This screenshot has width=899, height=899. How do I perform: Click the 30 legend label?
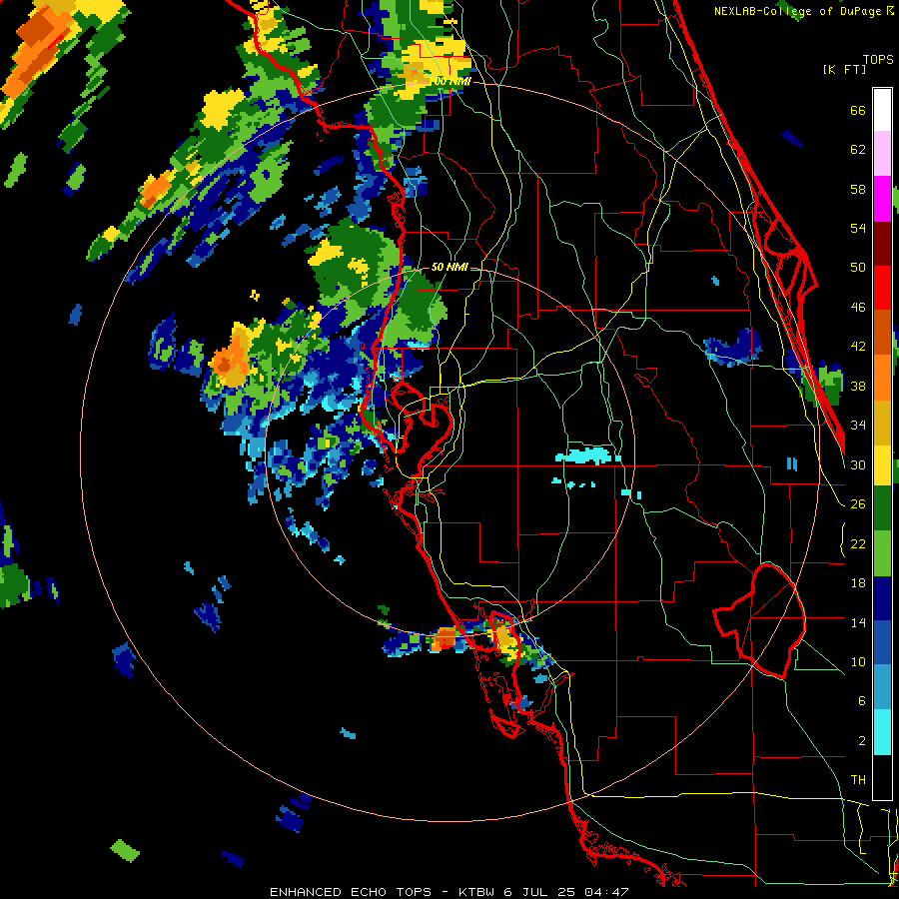pyautogui.click(x=858, y=464)
